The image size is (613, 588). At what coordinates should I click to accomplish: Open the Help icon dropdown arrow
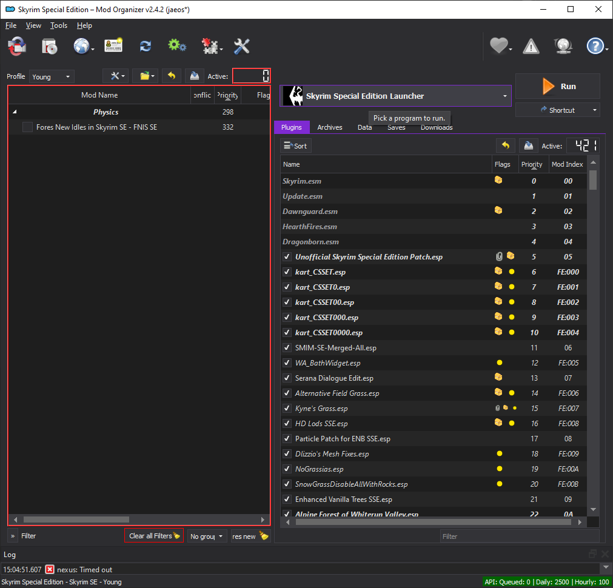coord(607,50)
